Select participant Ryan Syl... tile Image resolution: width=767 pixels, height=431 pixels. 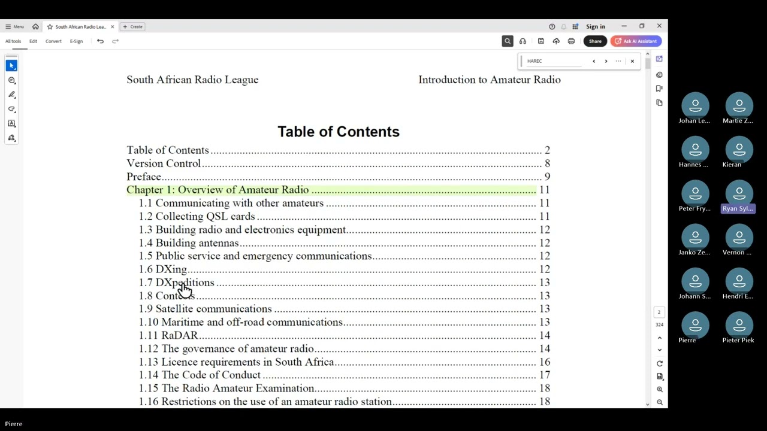pyautogui.click(x=739, y=198)
